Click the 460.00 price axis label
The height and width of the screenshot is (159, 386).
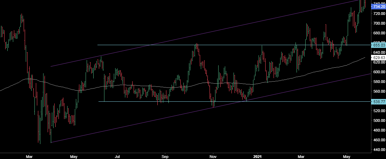tap(379, 140)
